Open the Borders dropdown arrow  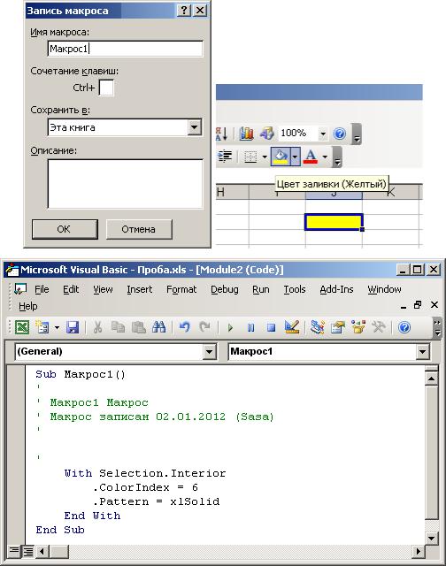pyautogui.click(x=265, y=157)
